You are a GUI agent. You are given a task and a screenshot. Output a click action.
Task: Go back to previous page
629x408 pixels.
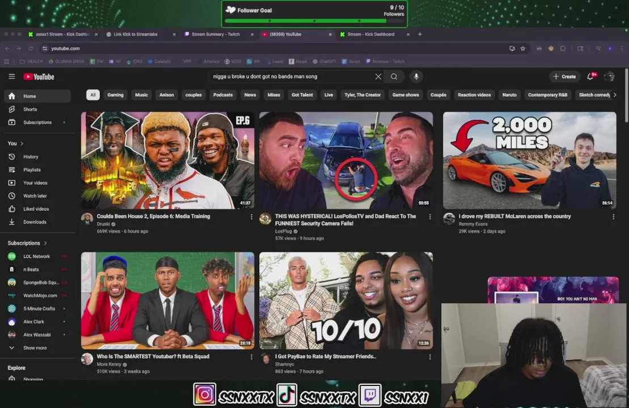(7, 49)
